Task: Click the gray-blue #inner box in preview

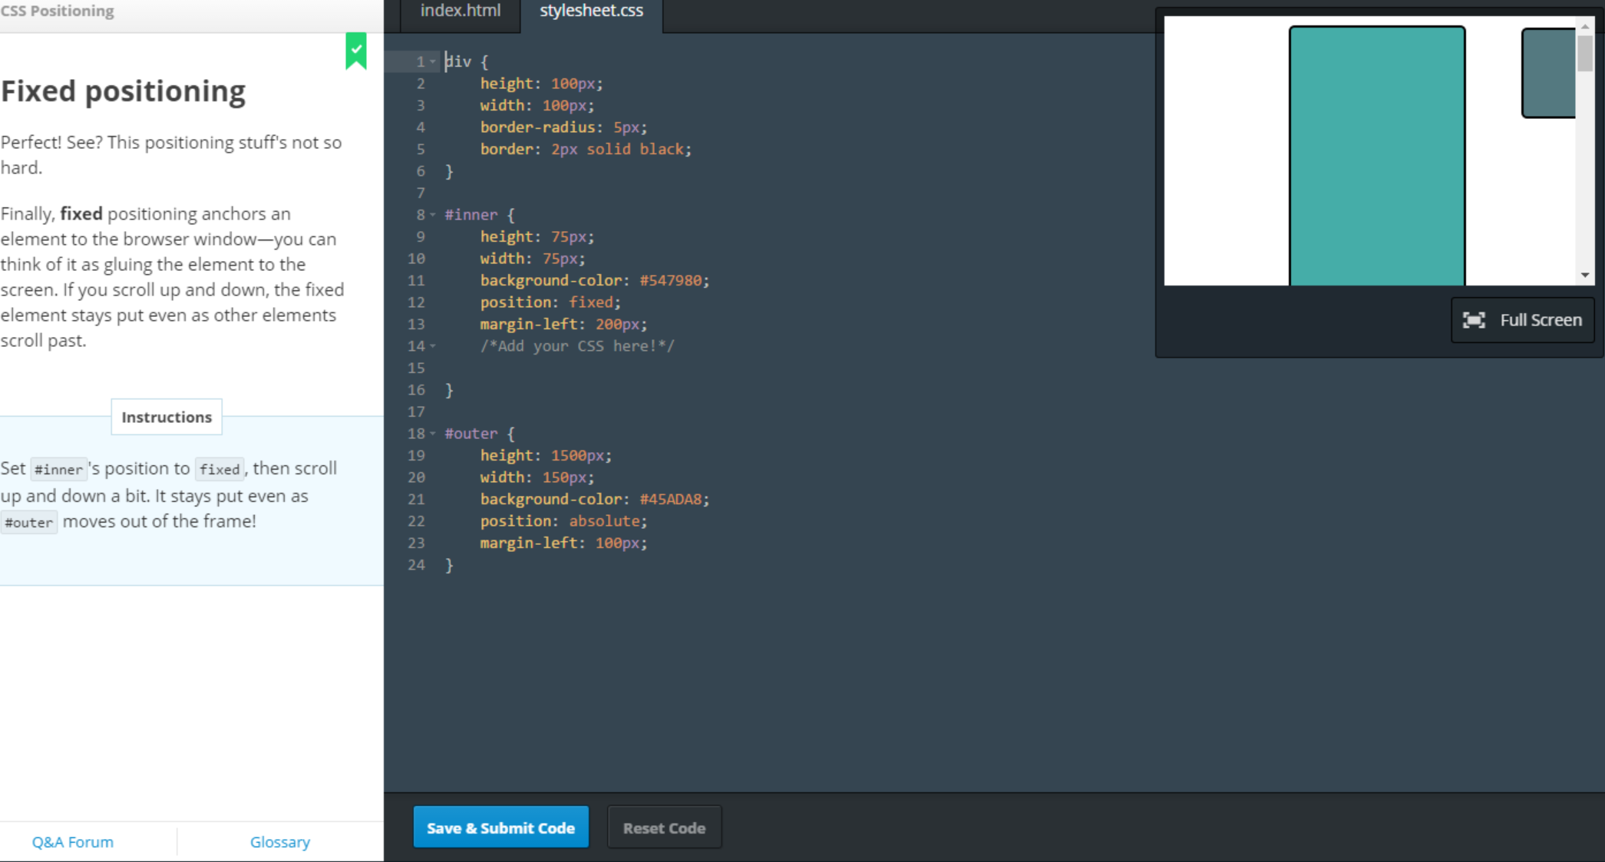Action: (1549, 73)
